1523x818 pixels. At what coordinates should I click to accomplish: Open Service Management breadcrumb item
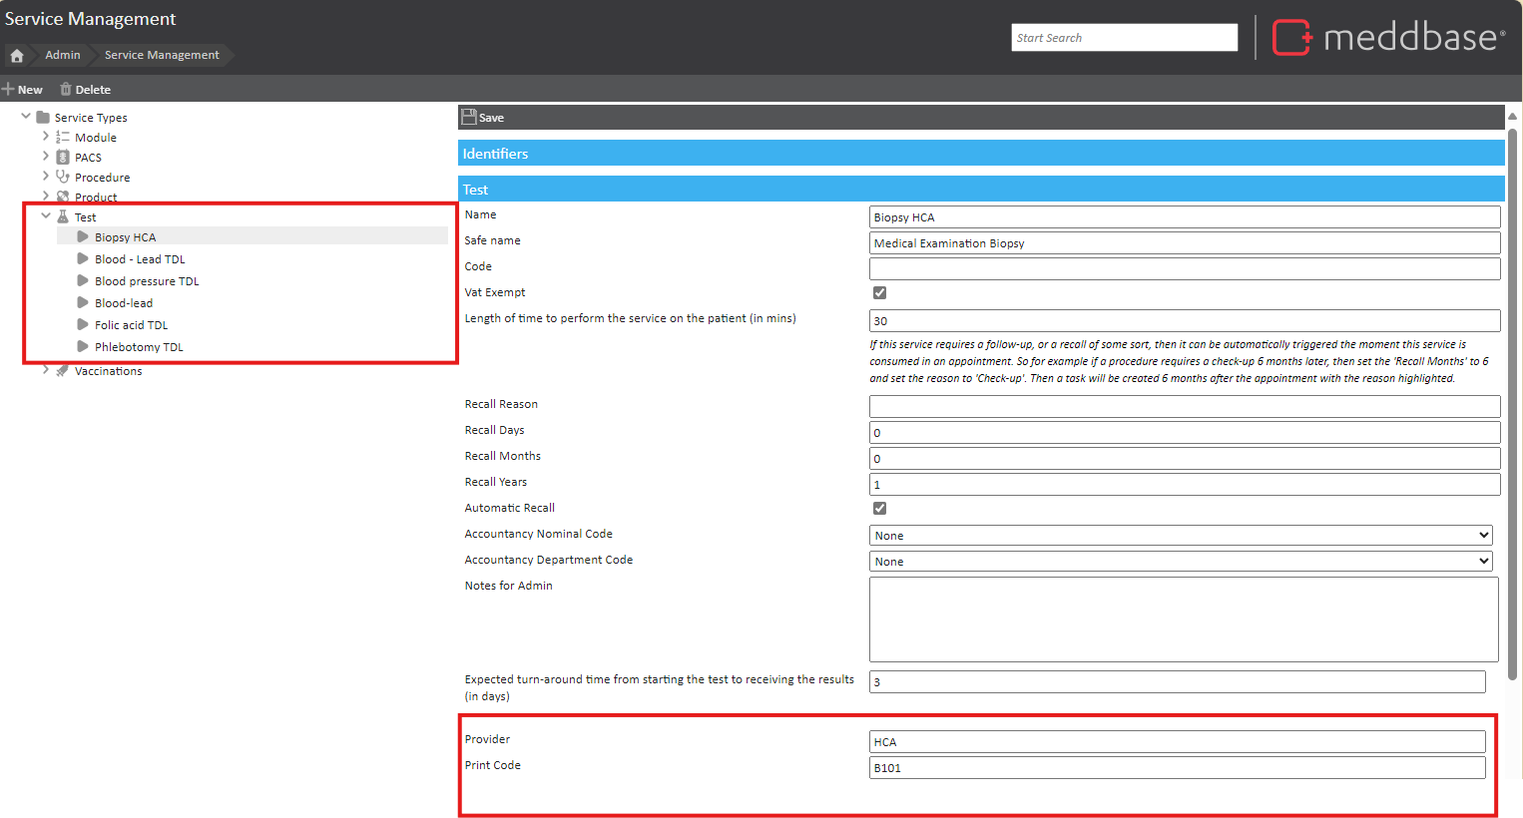point(162,55)
